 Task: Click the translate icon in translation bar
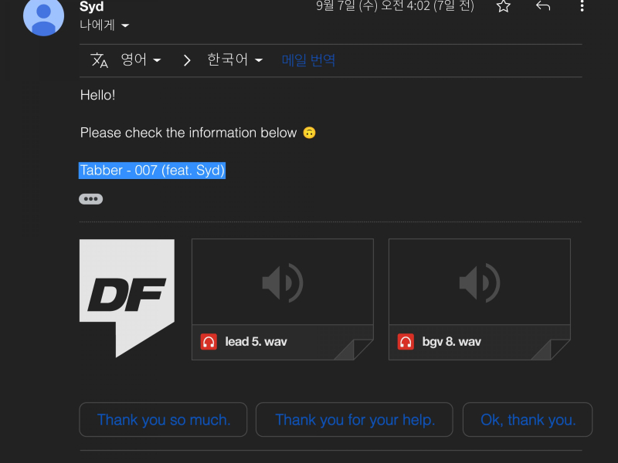pyautogui.click(x=100, y=60)
